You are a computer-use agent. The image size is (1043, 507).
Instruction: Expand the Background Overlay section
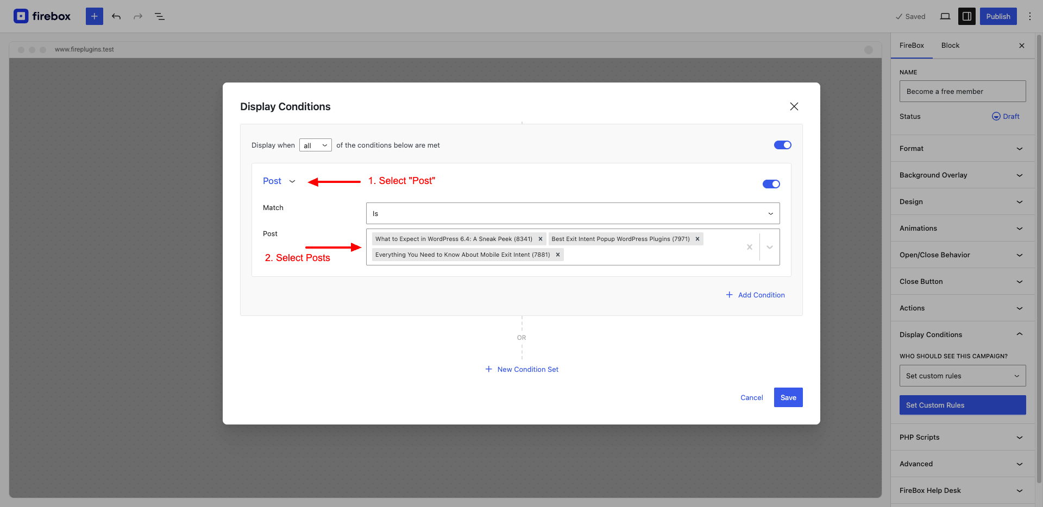(961, 175)
